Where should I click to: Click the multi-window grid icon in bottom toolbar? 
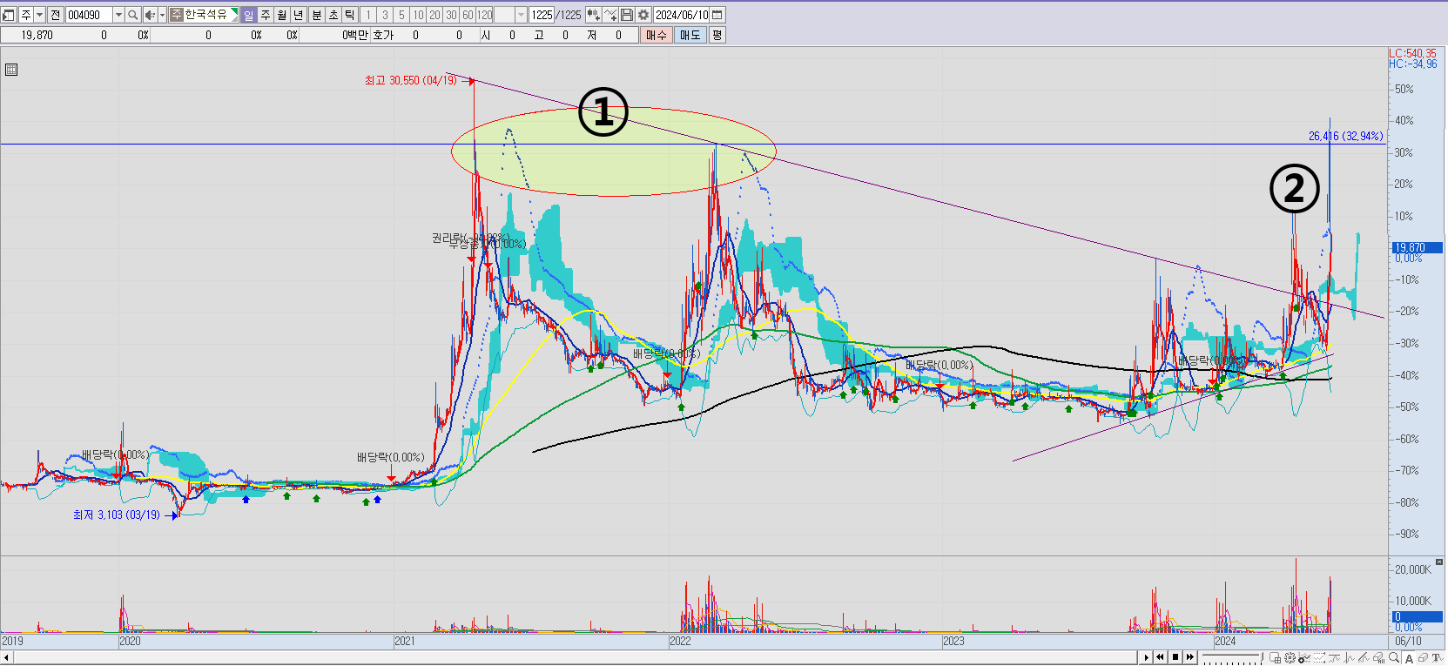1275,657
